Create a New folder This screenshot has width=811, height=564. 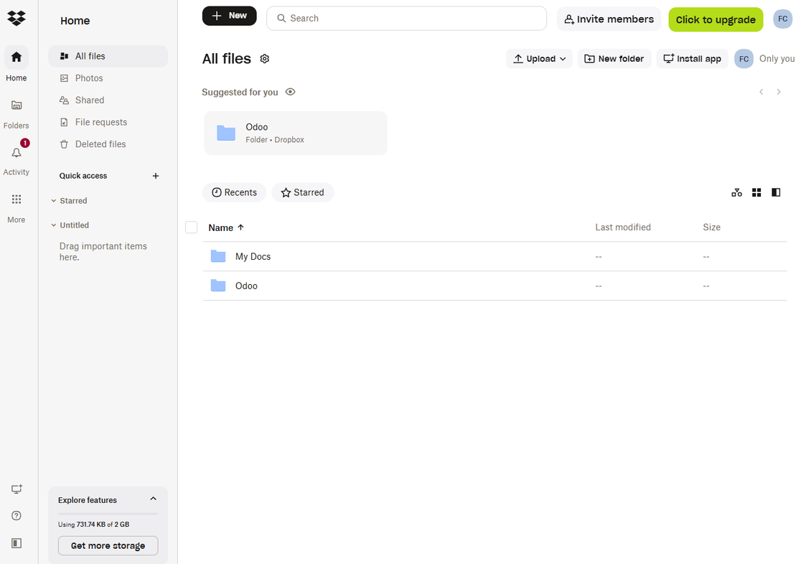pyautogui.click(x=614, y=59)
